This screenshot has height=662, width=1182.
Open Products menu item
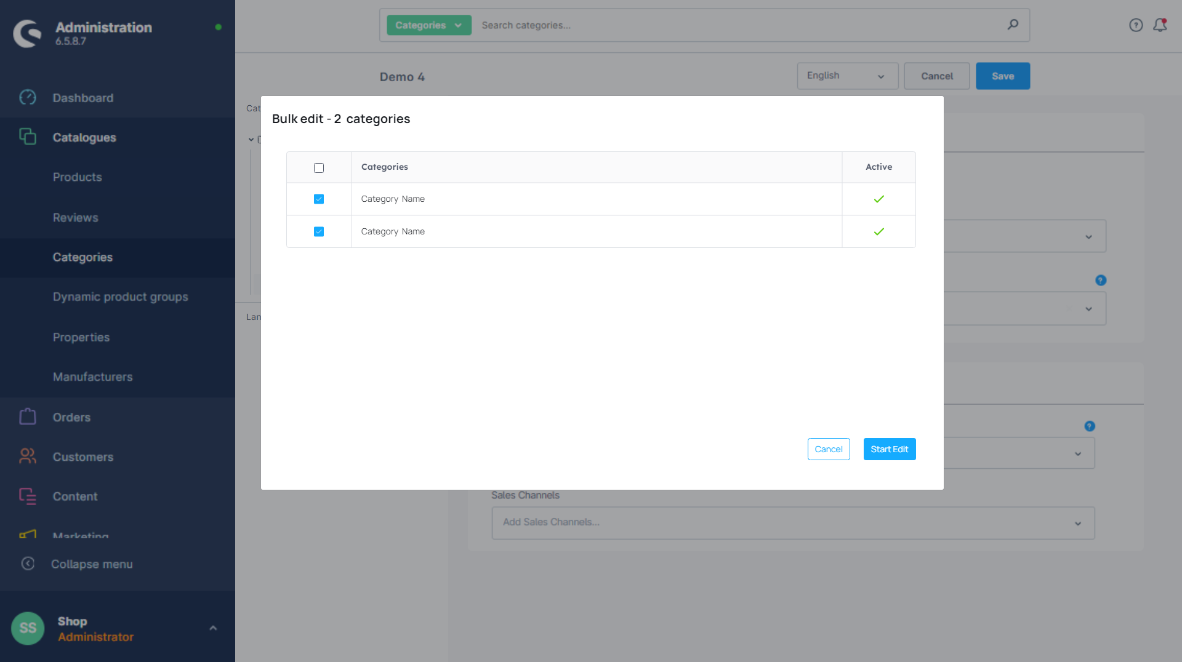[77, 177]
